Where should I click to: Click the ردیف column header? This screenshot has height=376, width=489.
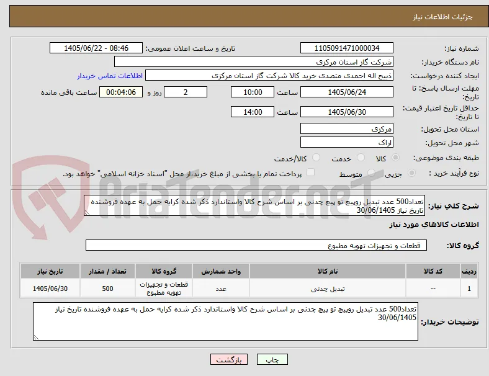(469, 271)
